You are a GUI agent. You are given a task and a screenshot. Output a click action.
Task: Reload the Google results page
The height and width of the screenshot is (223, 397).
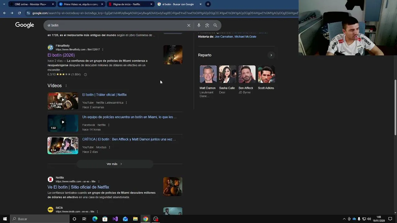coord(19,13)
